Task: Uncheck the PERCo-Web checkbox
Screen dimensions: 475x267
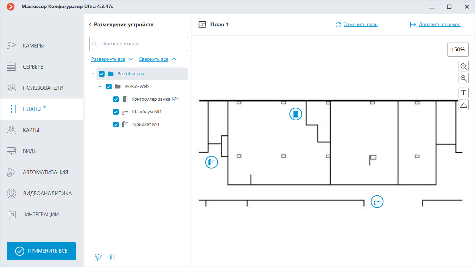Action: click(109, 87)
